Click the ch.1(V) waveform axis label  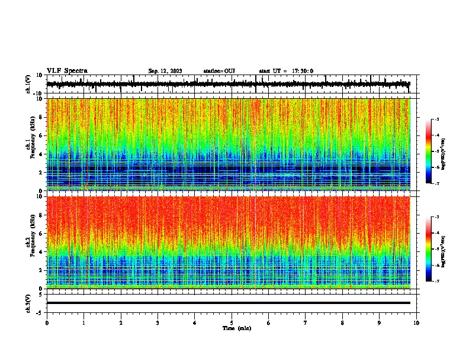pos(28,84)
